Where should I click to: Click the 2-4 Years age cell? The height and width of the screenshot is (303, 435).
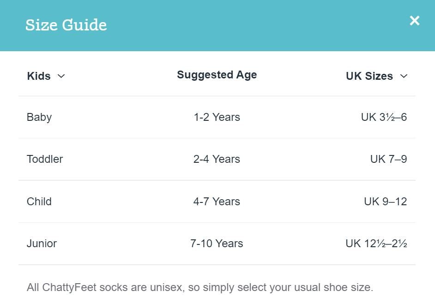click(217, 159)
